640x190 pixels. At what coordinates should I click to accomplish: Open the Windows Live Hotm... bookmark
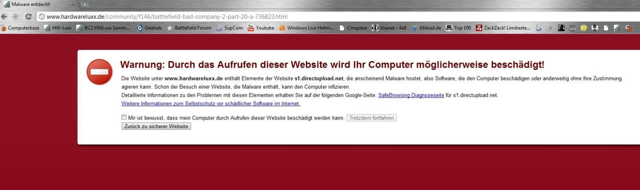coord(306,28)
